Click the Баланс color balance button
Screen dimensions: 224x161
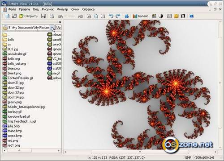click(x=140, y=16)
